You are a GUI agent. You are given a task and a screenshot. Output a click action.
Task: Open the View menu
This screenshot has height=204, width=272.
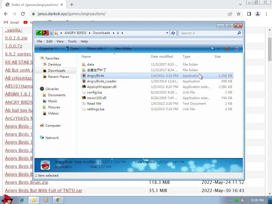60,41
